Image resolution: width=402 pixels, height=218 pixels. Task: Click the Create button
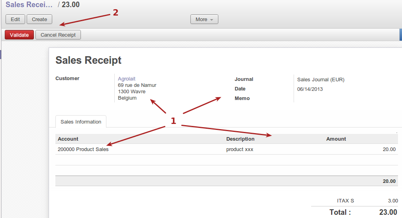[39, 19]
